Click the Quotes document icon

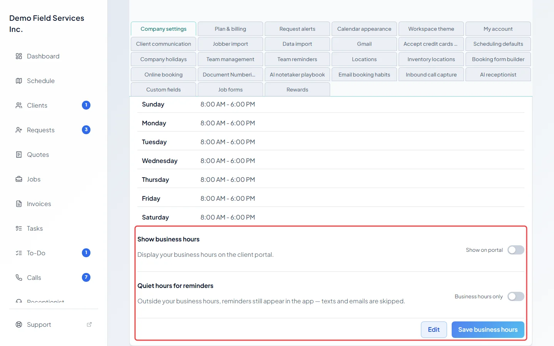[19, 155]
